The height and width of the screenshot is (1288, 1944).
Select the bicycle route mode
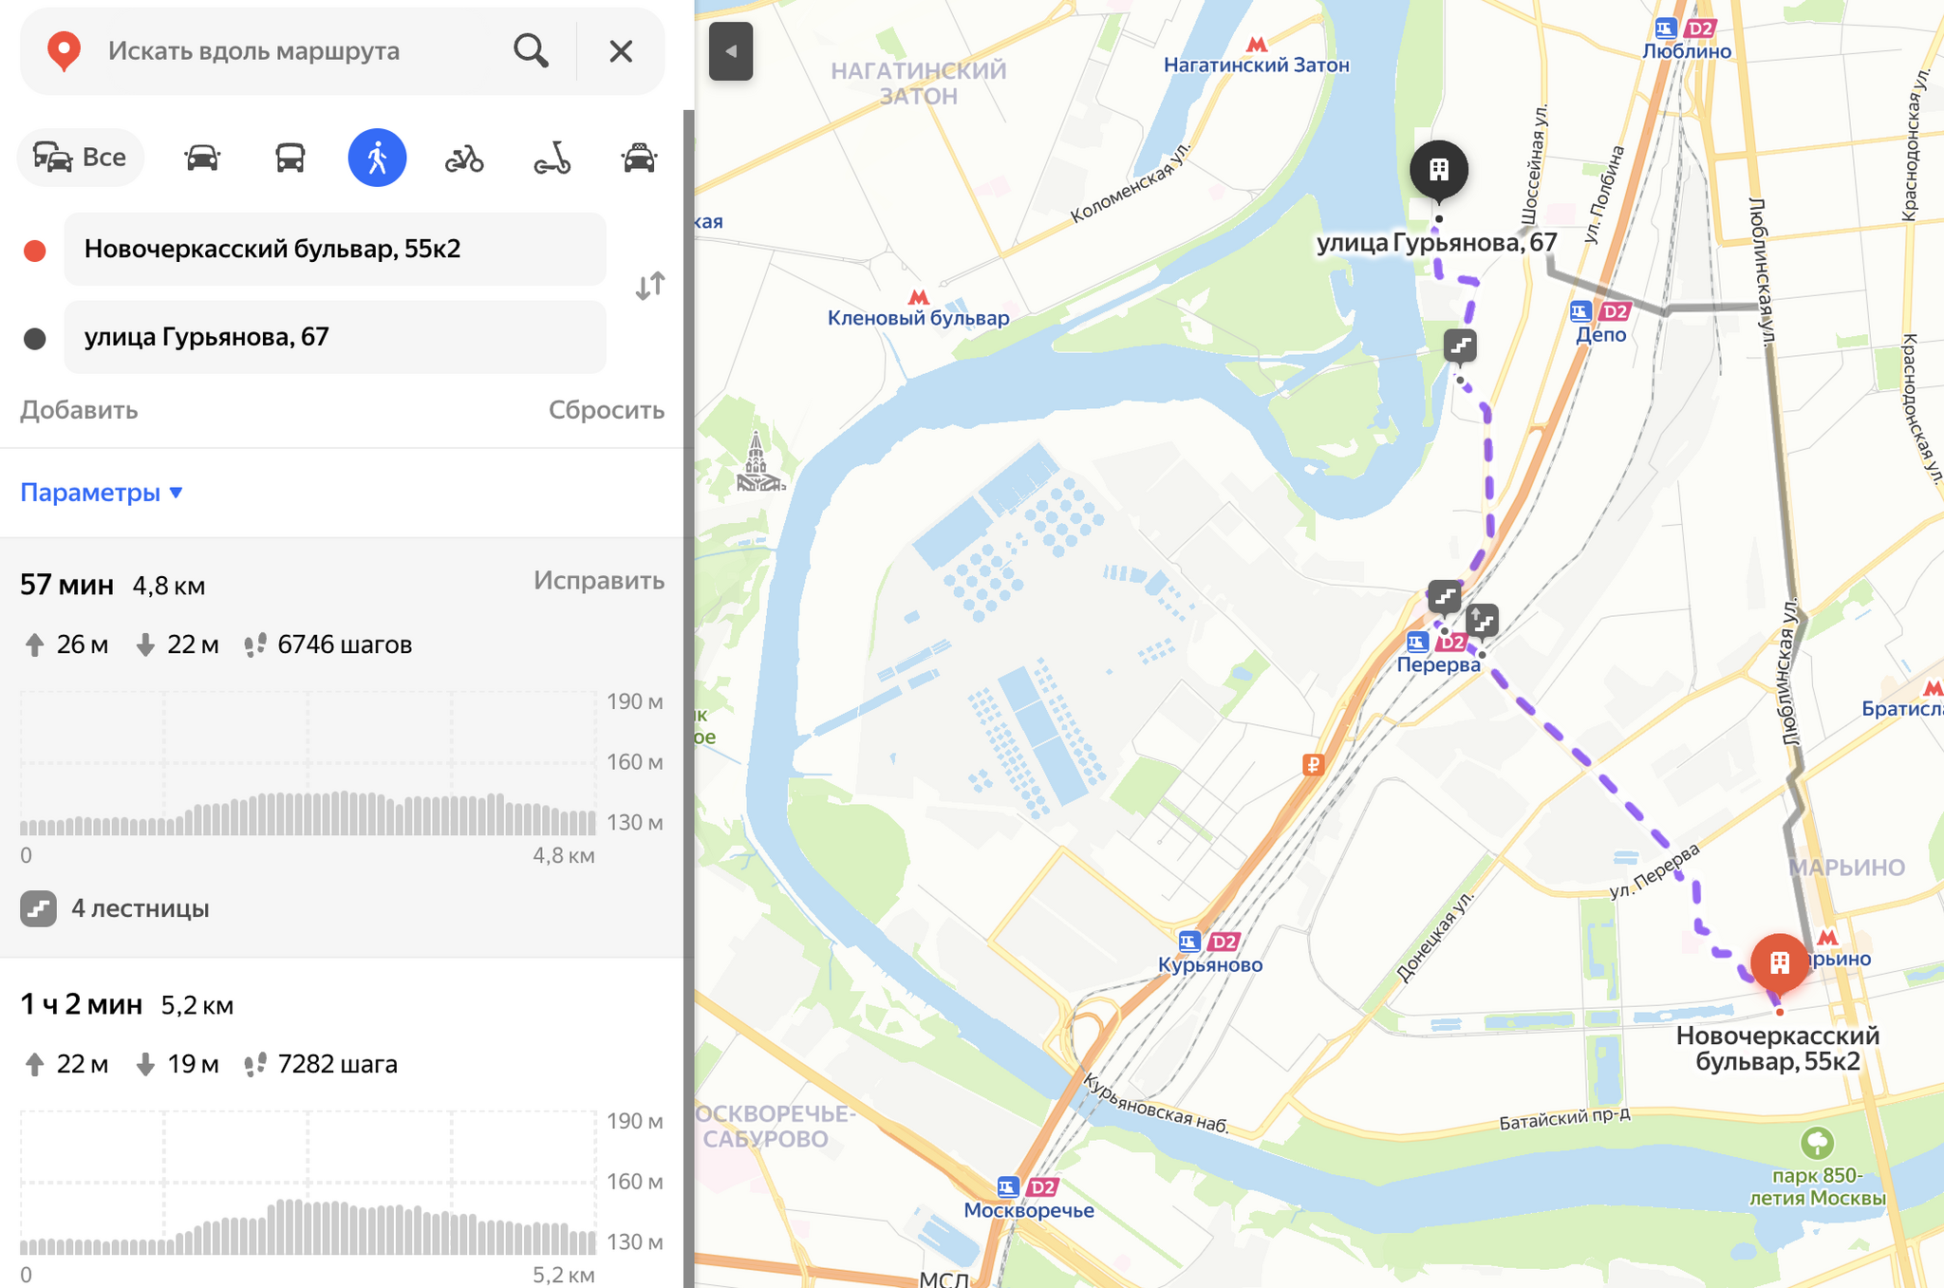click(464, 158)
